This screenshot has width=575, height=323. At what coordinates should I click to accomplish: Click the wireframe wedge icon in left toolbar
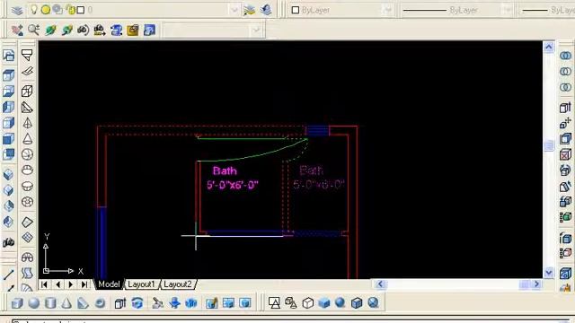(x=27, y=108)
